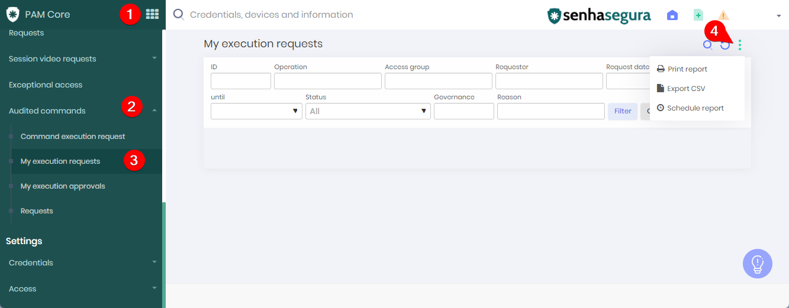Open the orange warning alerts icon
The height and width of the screenshot is (308, 789).
pyautogui.click(x=723, y=15)
